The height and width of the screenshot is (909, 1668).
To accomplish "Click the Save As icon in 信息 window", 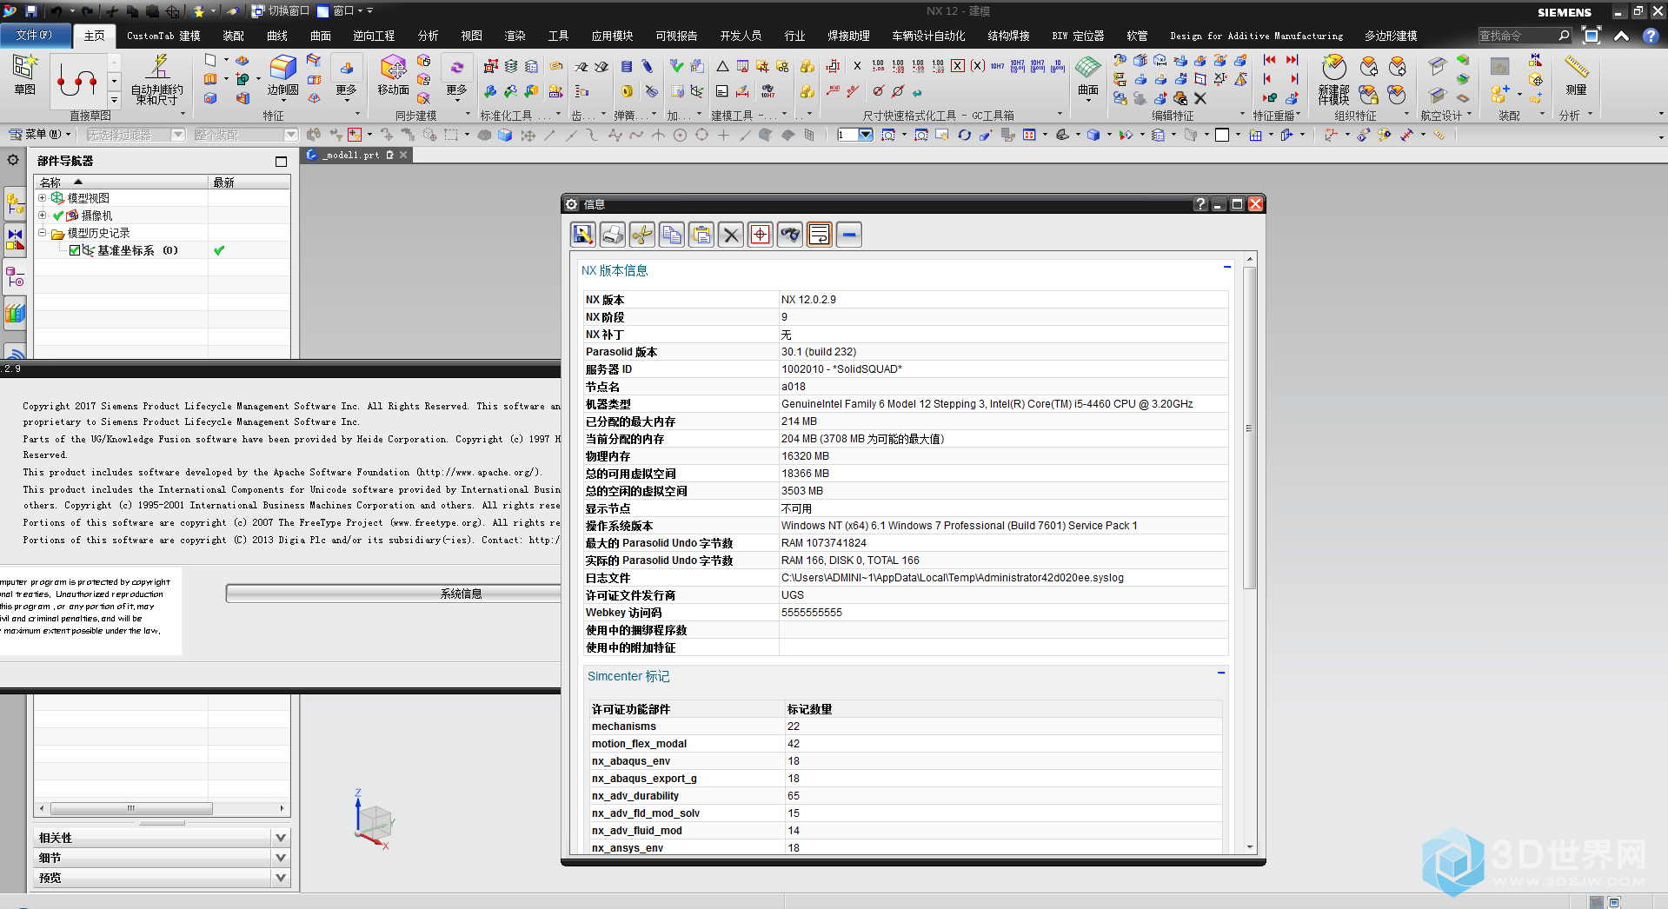I will [583, 235].
